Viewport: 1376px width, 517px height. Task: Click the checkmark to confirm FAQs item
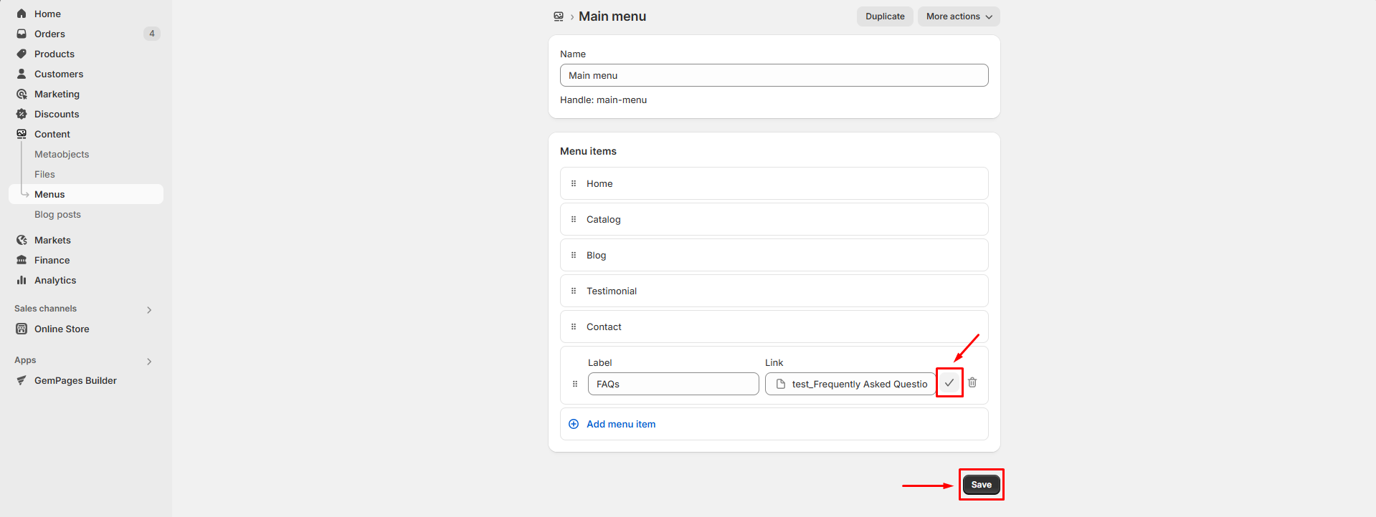tap(949, 383)
